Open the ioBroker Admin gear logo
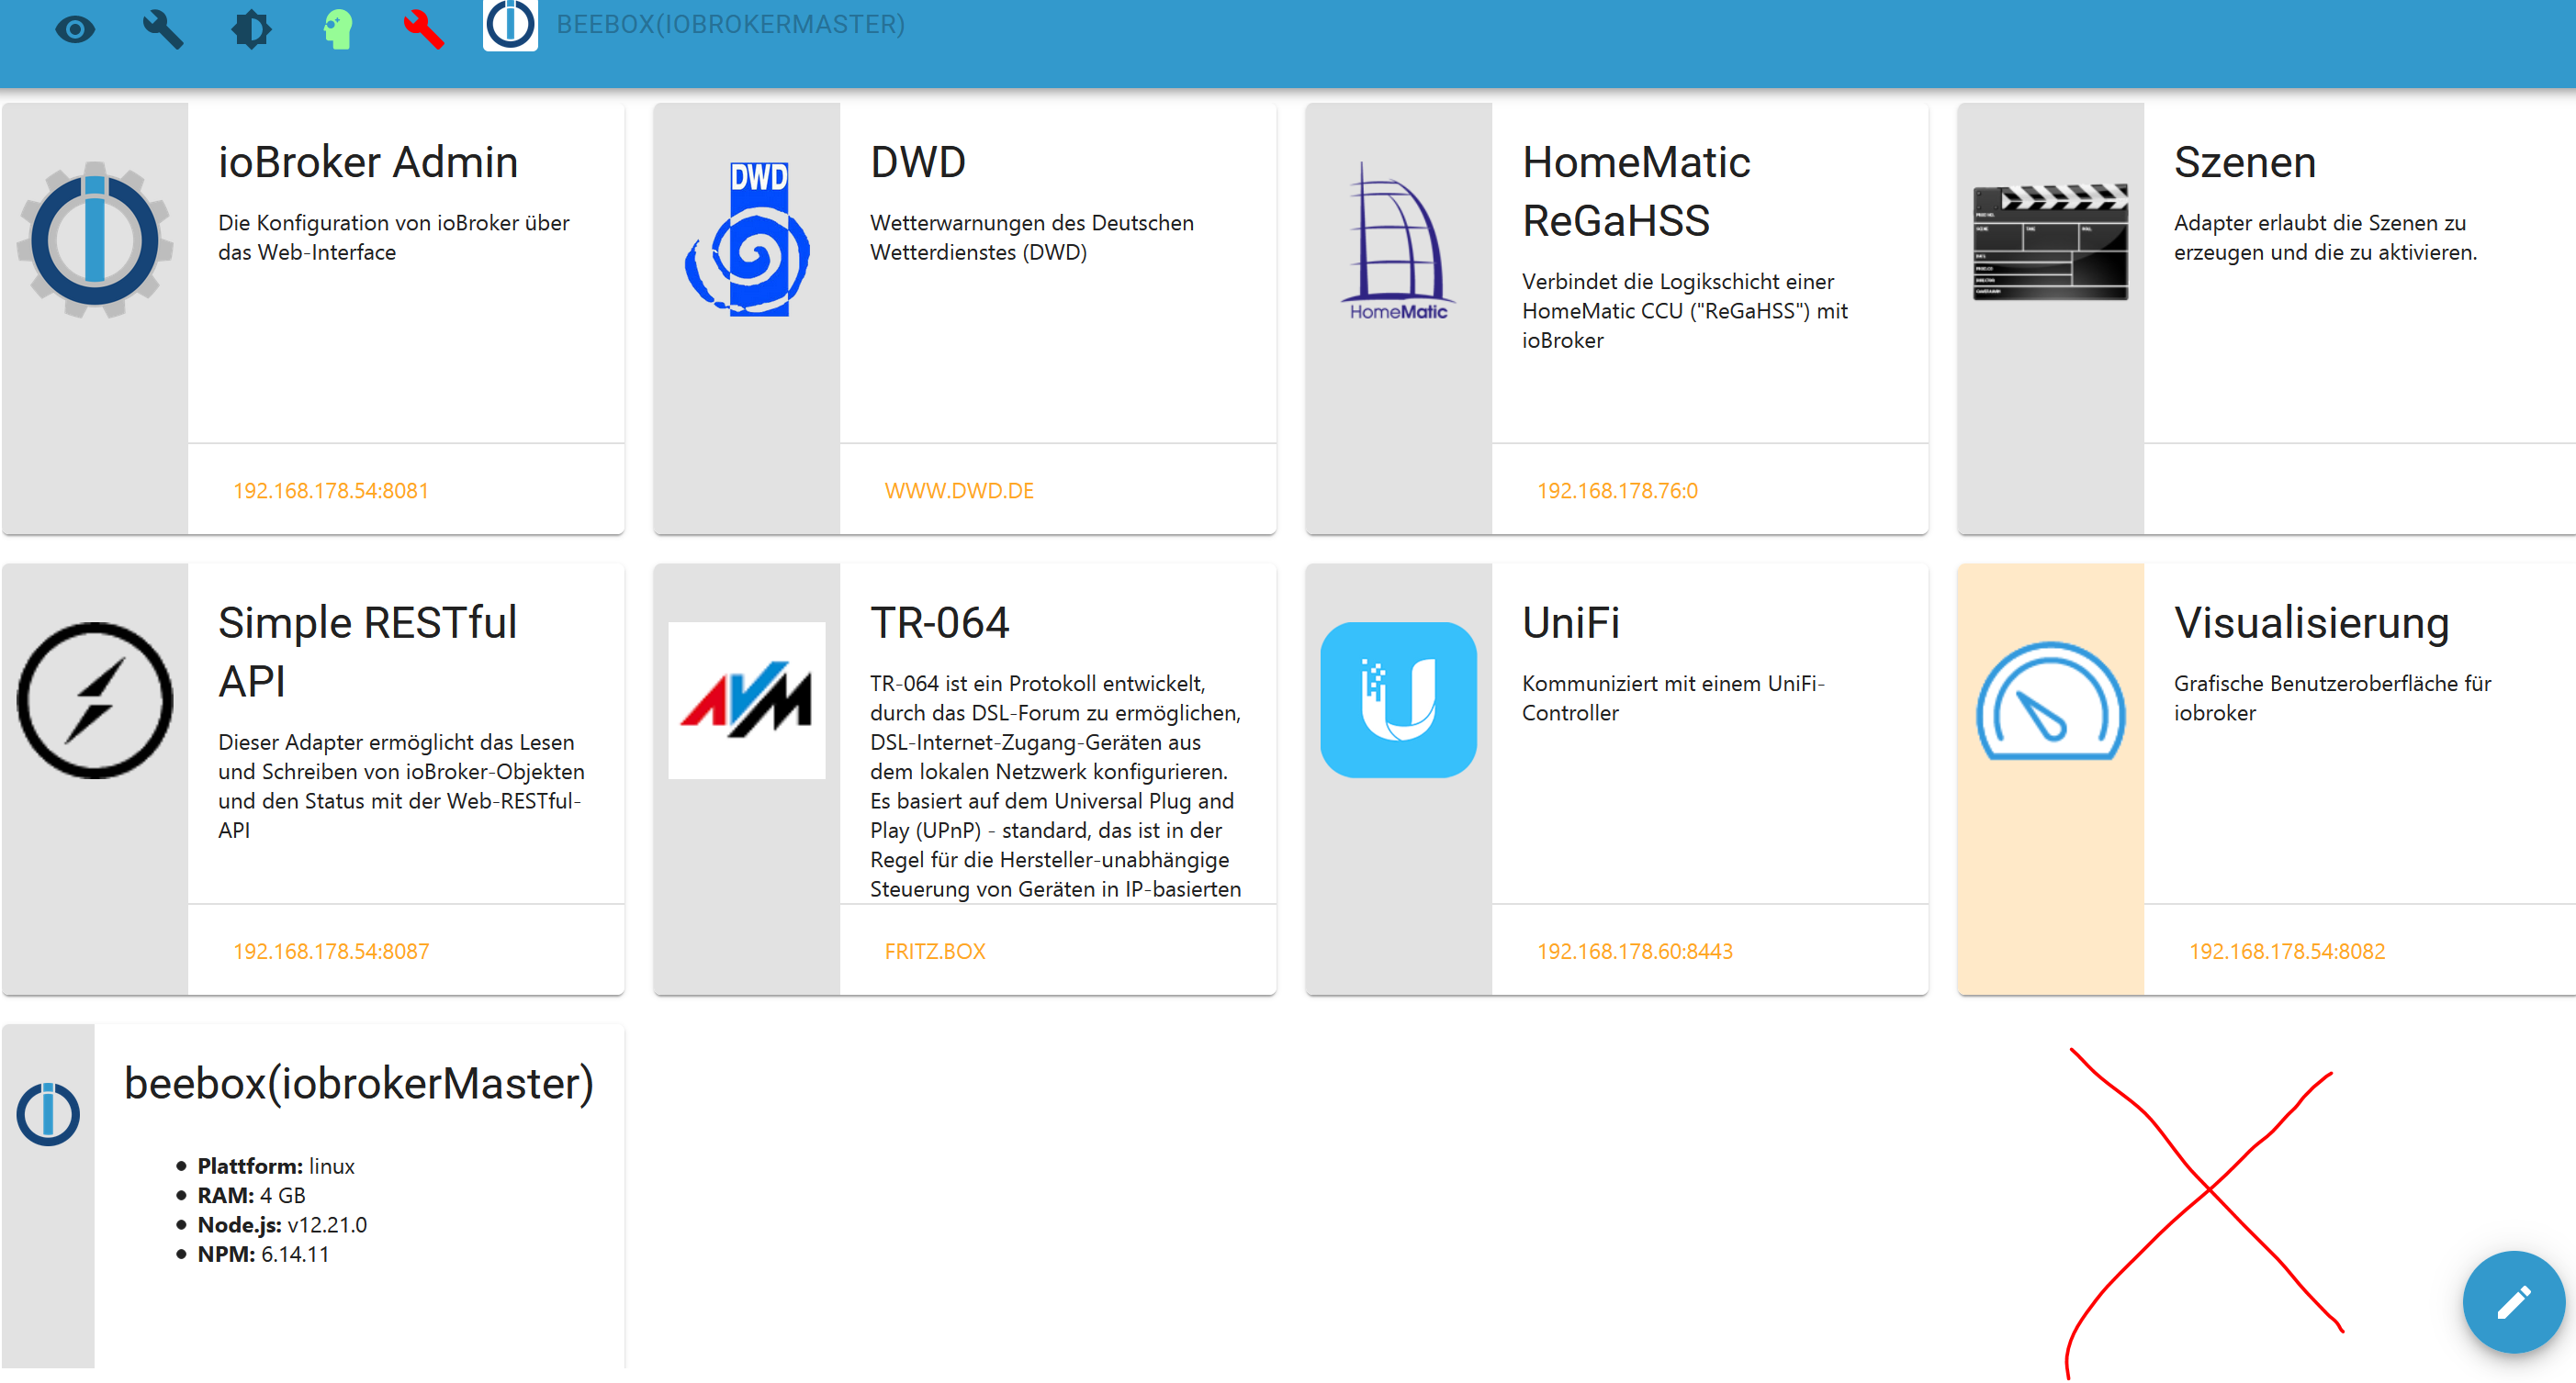Viewport: 2576px width, 1383px height. (95, 240)
